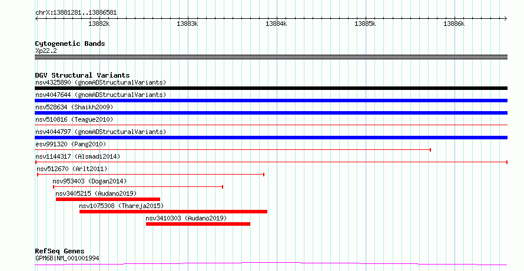Image resolution: width=524 pixels, height=271 pixels.
Task: Click the left arrow of the ruler
Action: pos(37,19)
